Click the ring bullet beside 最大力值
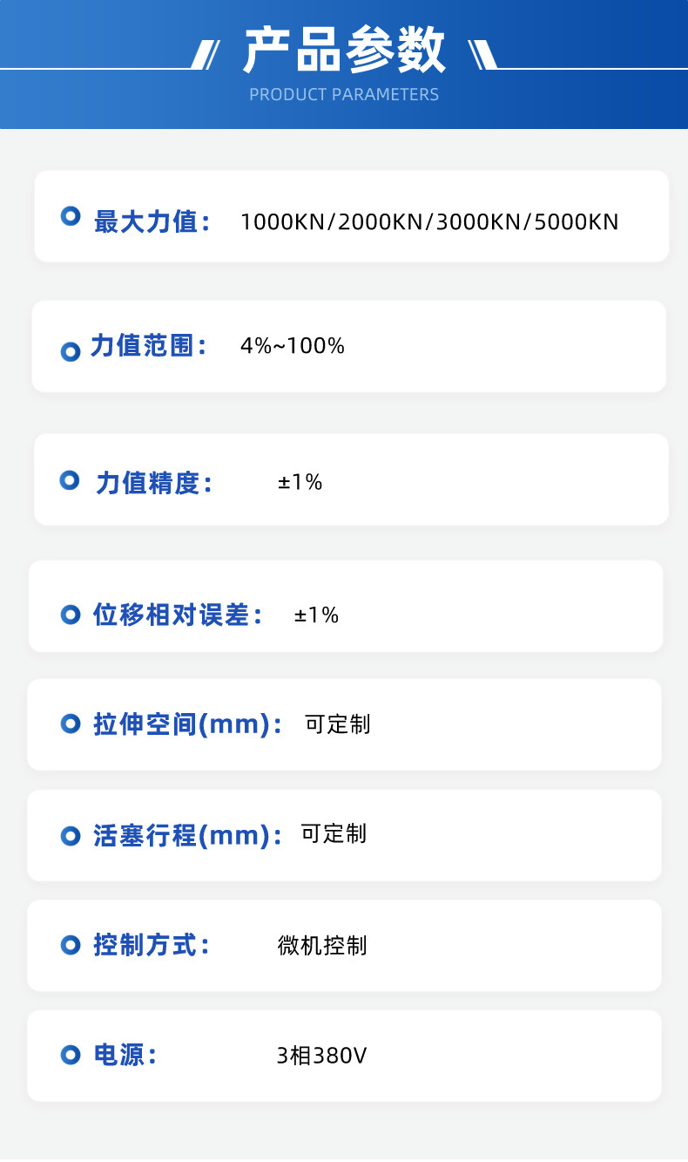The image size is (688, 1162). (x=71, y=216)
